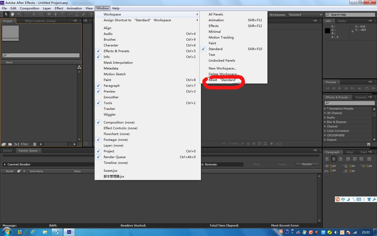This screenshot has width=377, height=236.
Task: Click the RAM Preview icon
Action: tap(373, 88)
